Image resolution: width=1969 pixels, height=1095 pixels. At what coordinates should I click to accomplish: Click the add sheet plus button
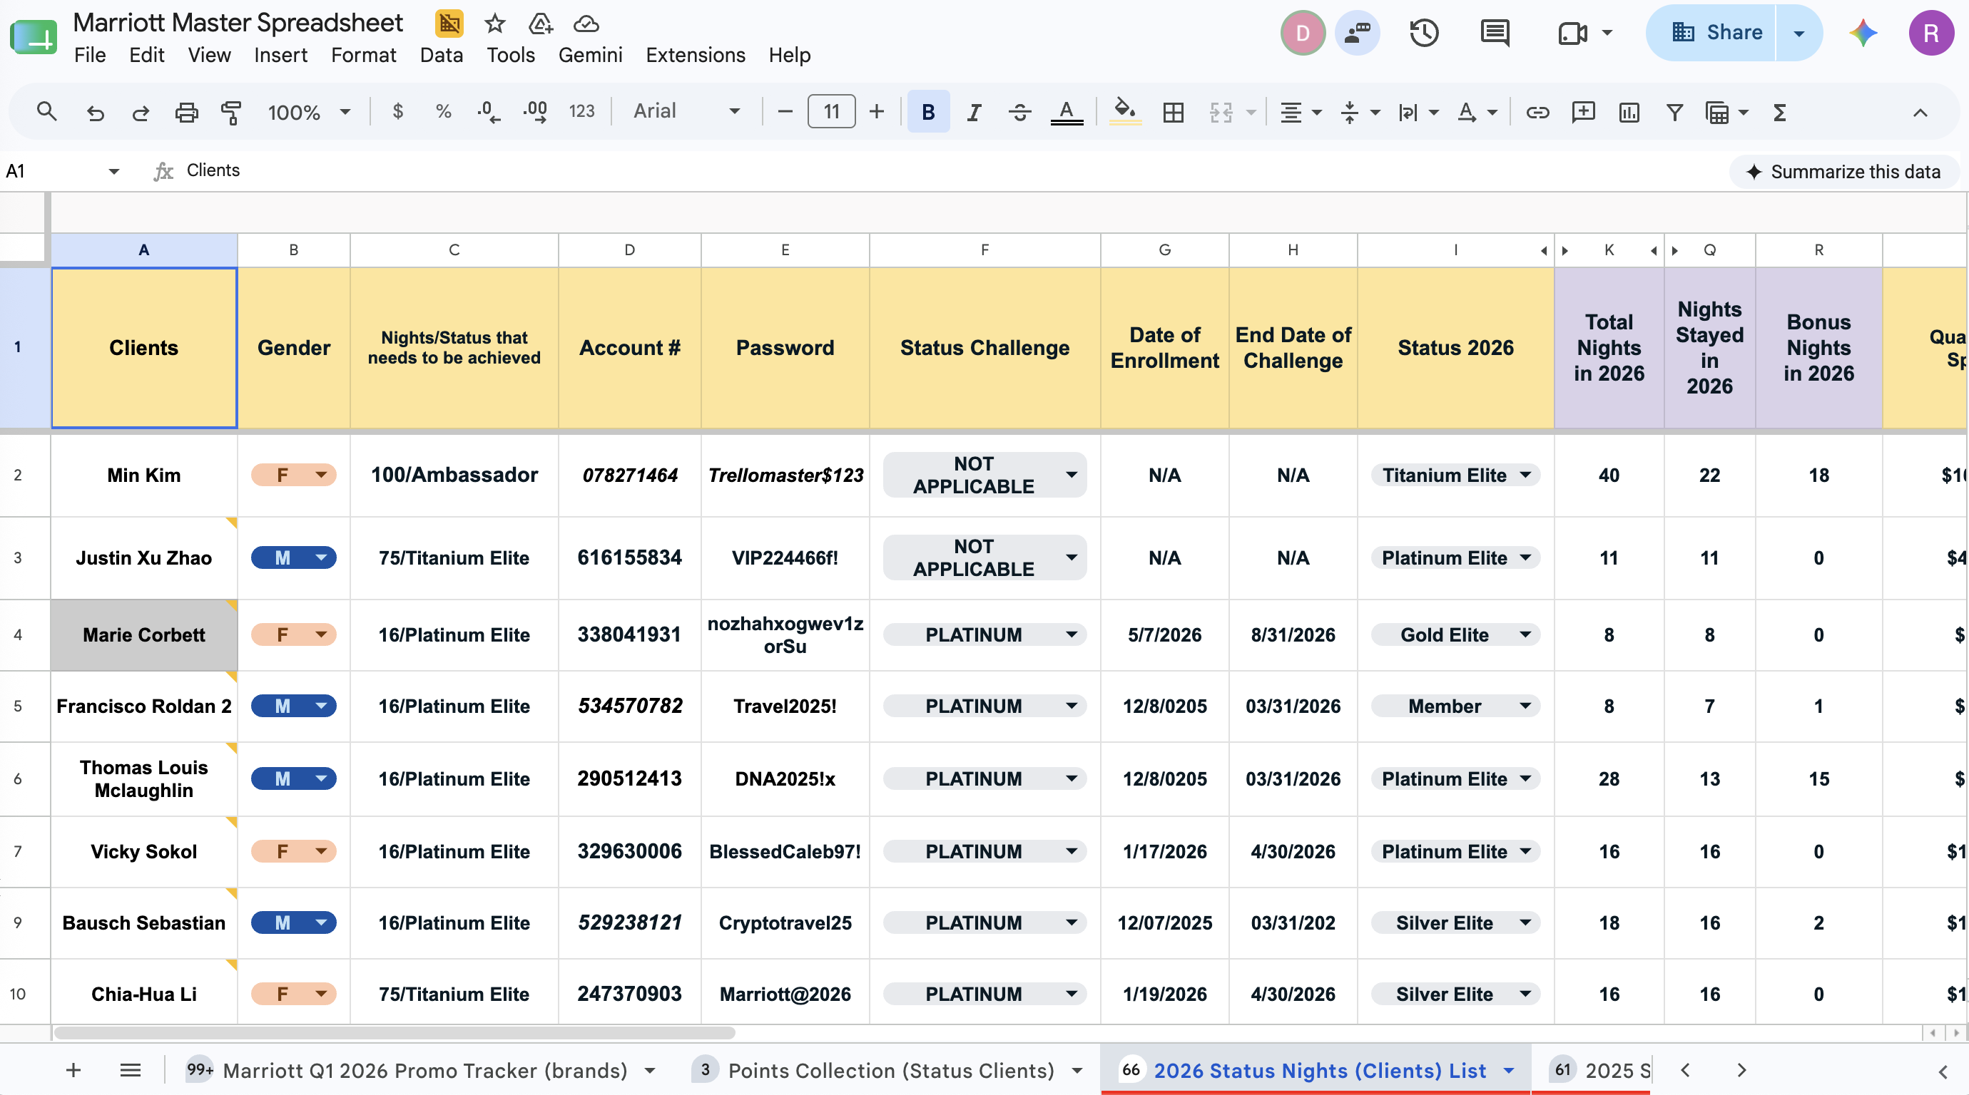73,1070
